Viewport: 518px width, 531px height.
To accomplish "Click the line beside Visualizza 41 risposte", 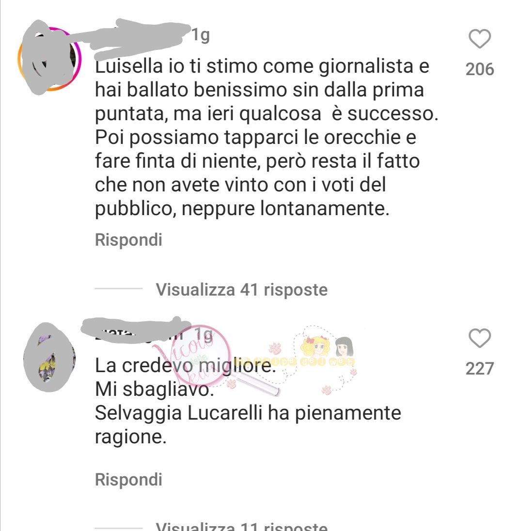I will [x=119, y=289].
